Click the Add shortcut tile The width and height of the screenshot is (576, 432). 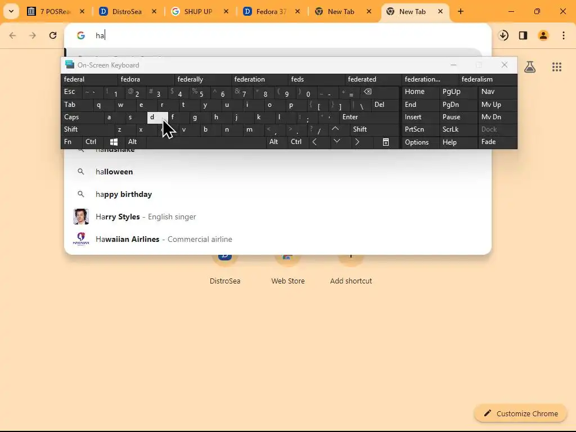point(351,271)
